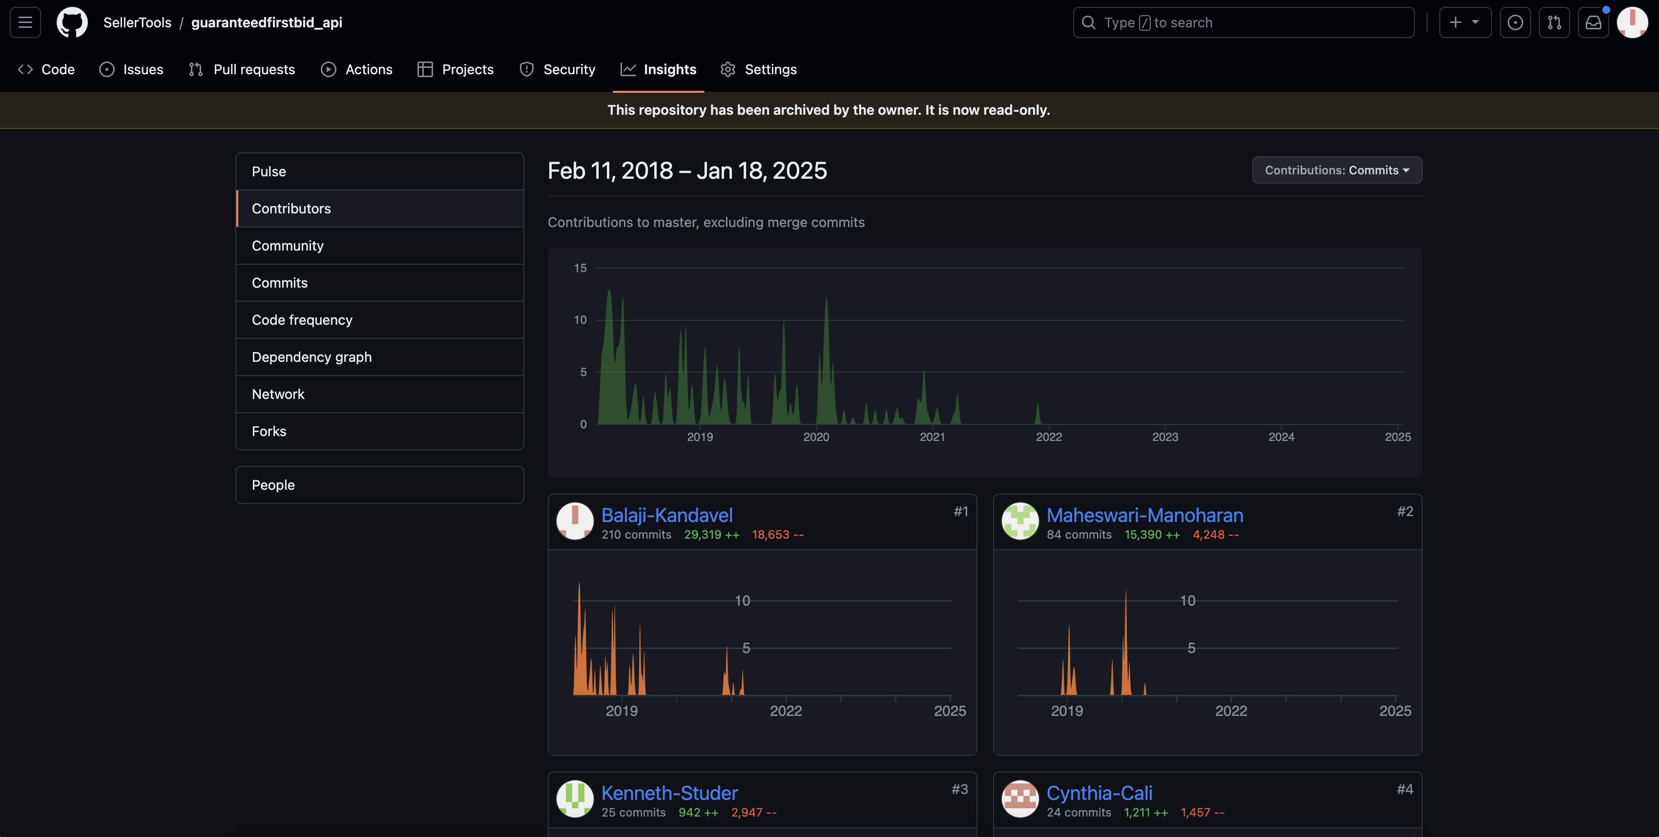
Task: Open guaranteedfirstbid_api repository link
Action: coord(267,22)
